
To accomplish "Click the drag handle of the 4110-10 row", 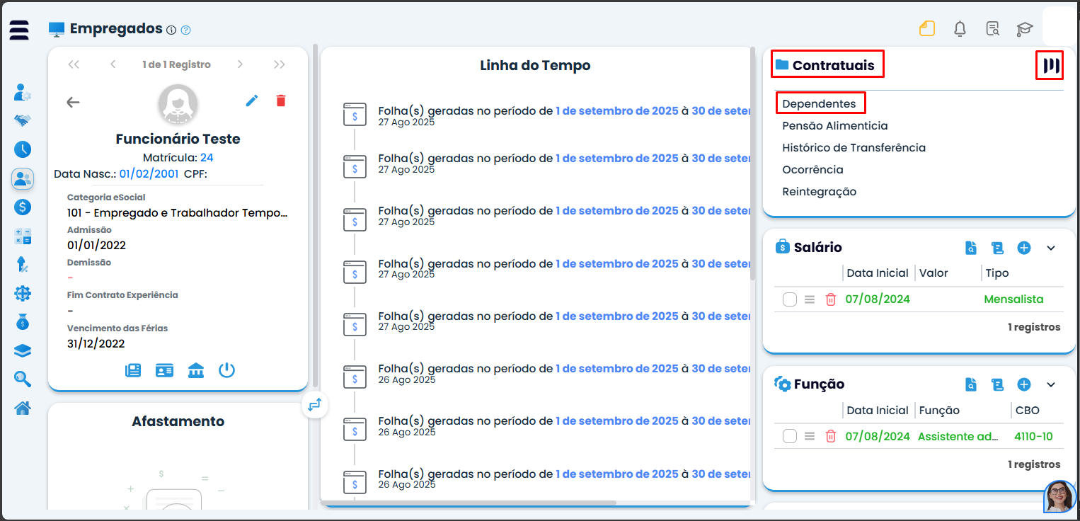I will click(x=810, y=436).
